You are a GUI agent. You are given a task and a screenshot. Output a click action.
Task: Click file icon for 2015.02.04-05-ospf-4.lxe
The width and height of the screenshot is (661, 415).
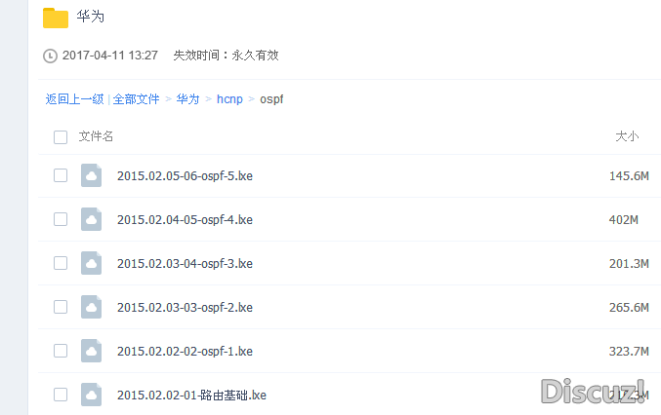[x=91, y=219]
